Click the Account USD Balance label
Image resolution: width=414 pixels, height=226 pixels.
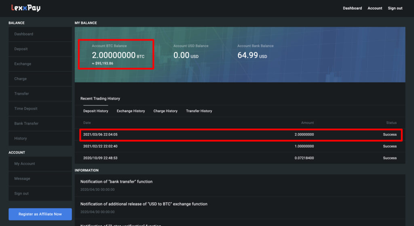191,46
